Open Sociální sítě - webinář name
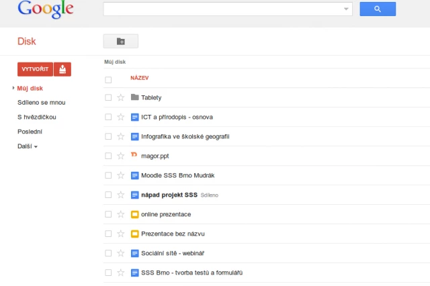 [x=173, y=253]
